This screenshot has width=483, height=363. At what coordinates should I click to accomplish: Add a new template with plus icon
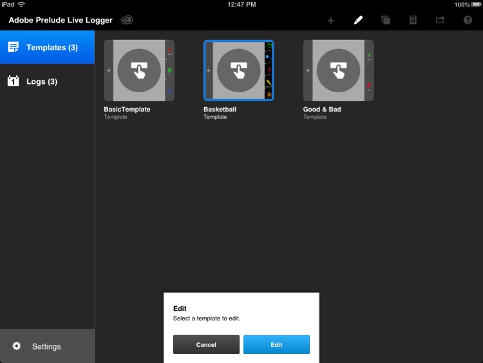(330, 21)
